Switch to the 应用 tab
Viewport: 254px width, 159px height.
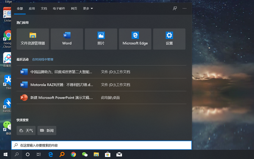tap(32, 8)
